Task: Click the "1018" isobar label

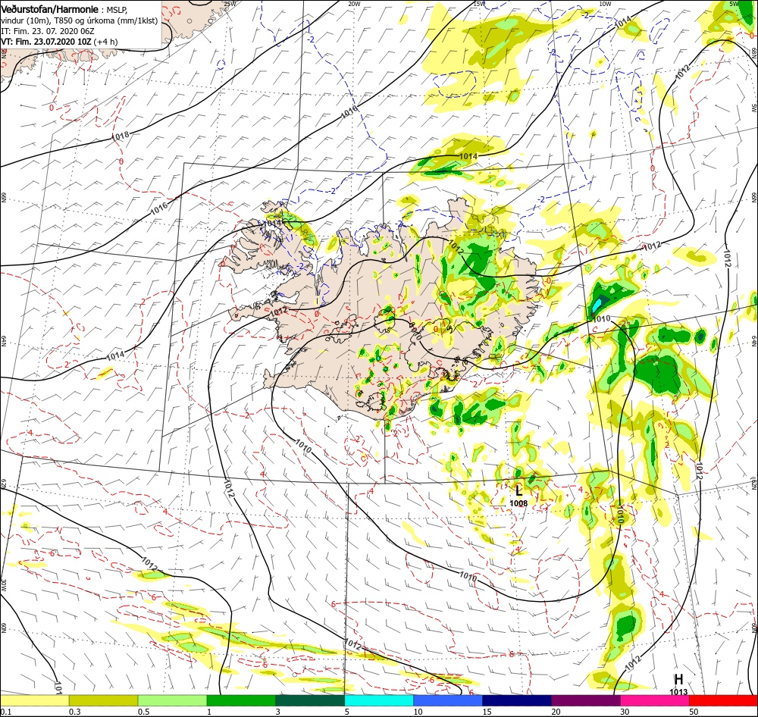Action: [x=121, y=136]
